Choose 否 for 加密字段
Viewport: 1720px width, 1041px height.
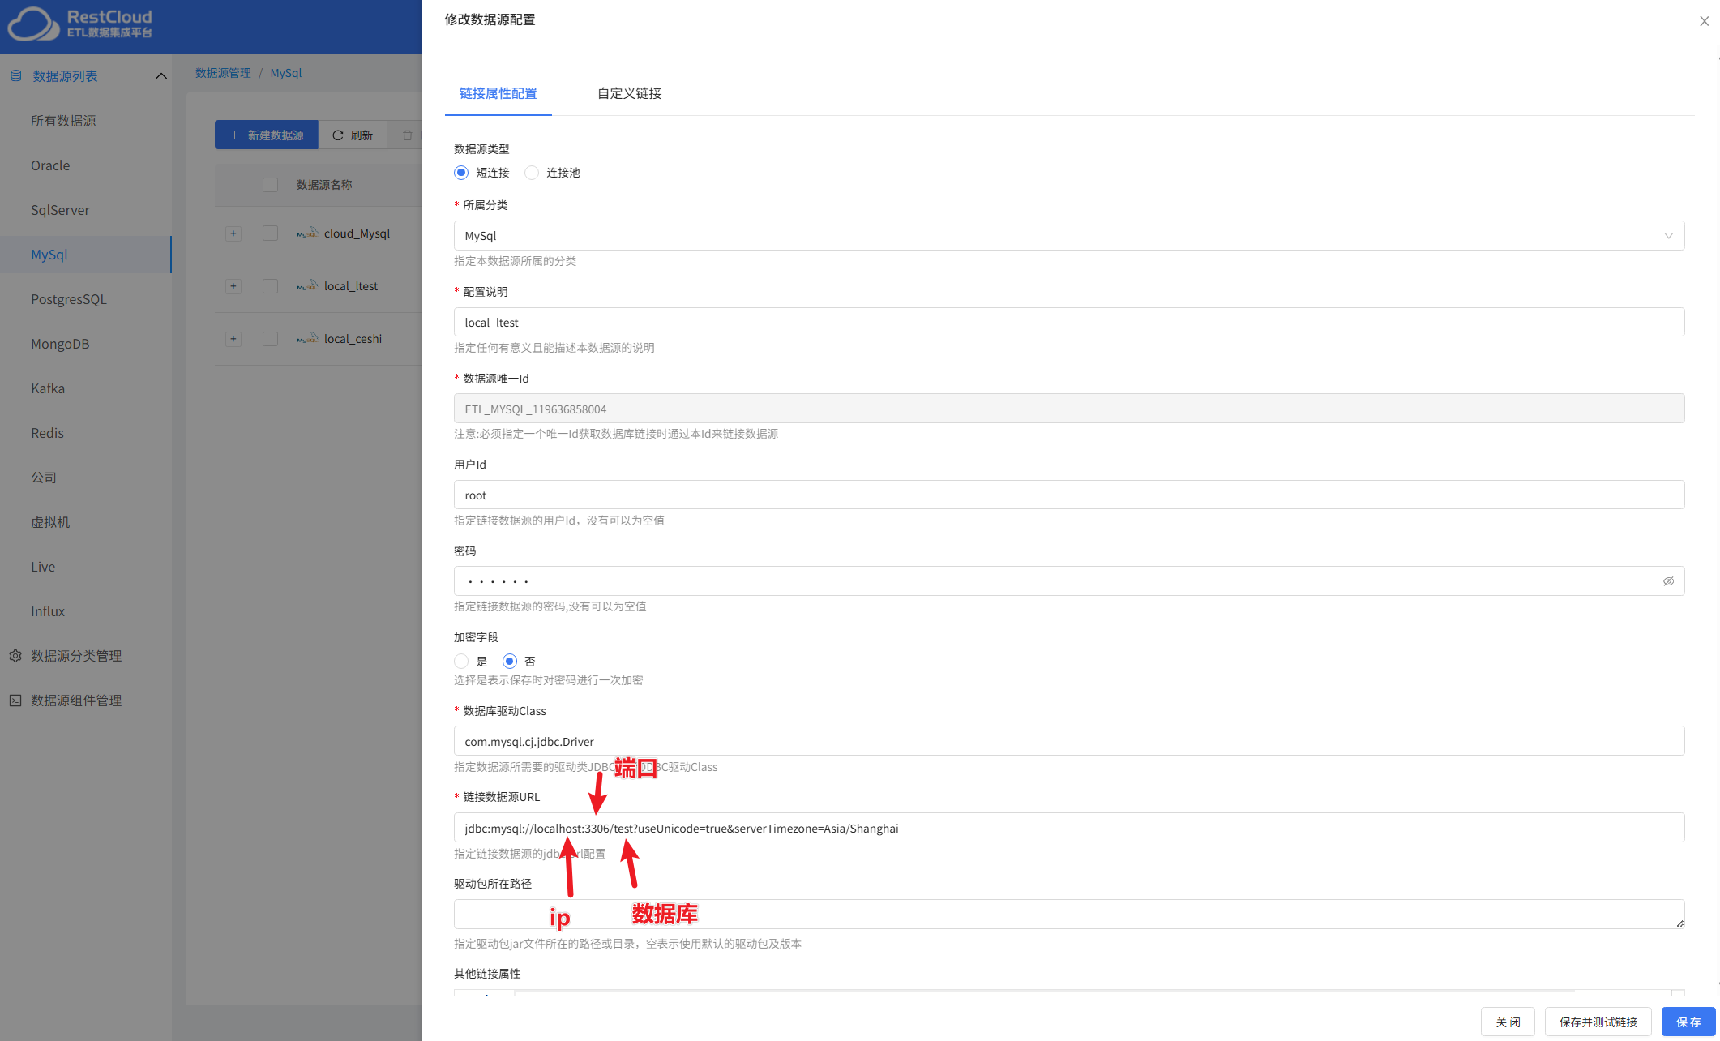(x=510, y=661)
